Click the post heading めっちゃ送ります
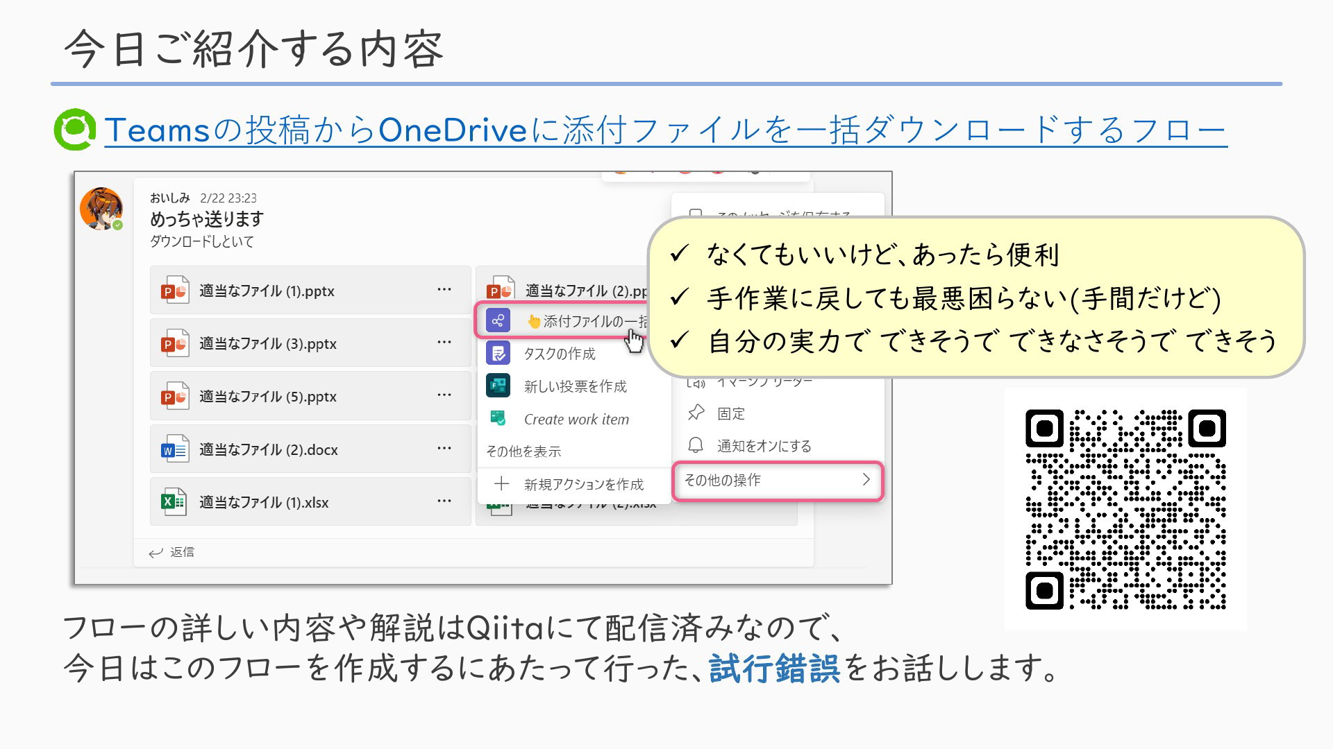 click(x=207, y=219)
